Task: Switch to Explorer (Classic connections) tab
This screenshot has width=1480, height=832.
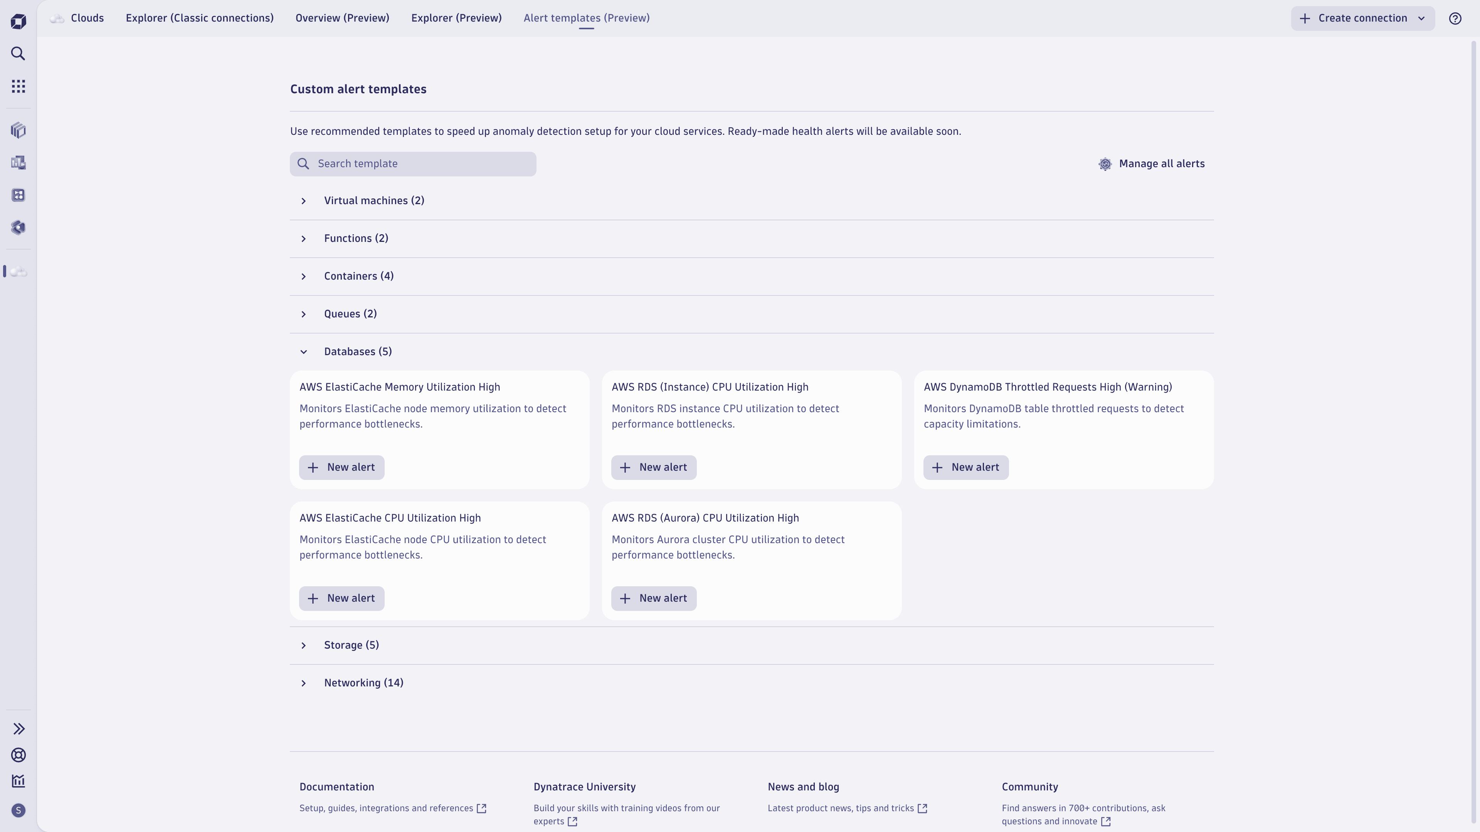Action: pyautogui.click(x=199, y=18)
